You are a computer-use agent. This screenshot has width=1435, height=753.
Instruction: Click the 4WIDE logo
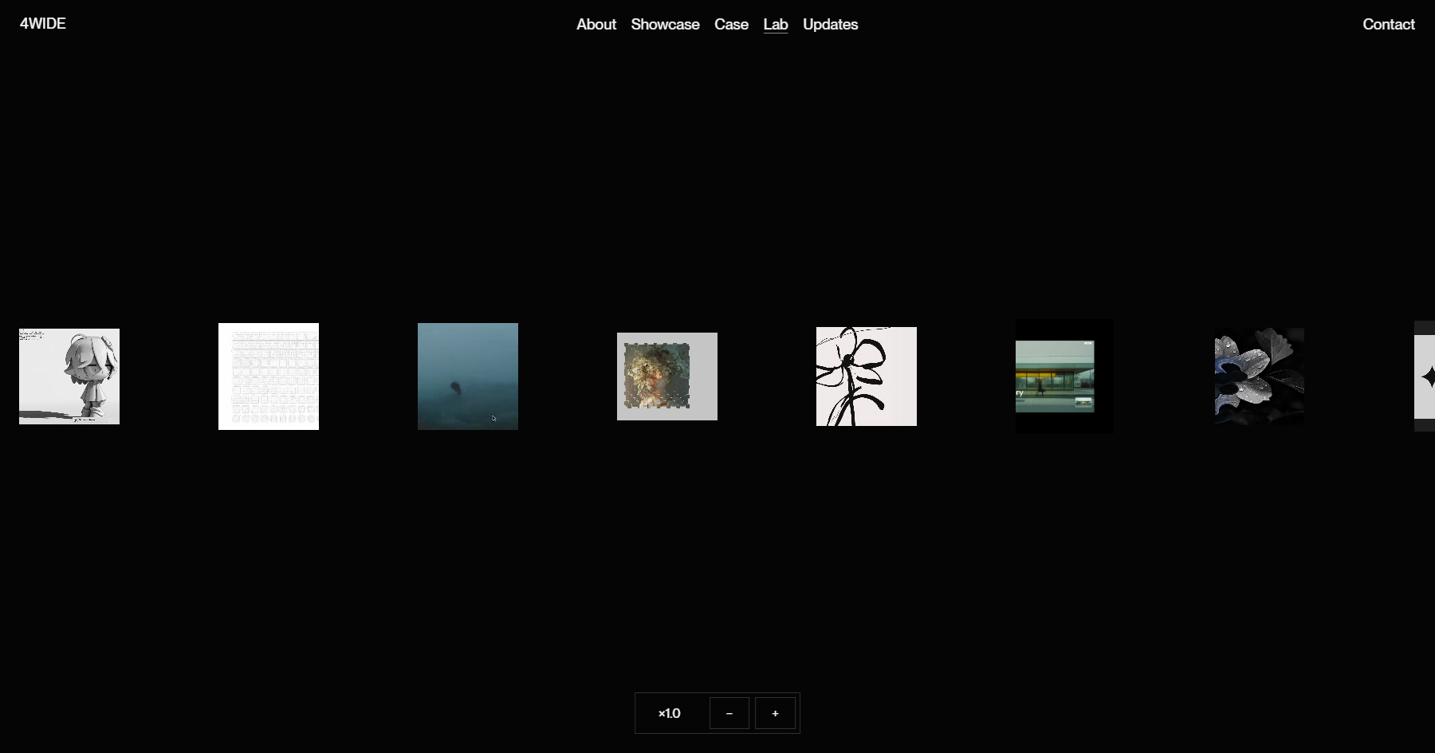42,23
